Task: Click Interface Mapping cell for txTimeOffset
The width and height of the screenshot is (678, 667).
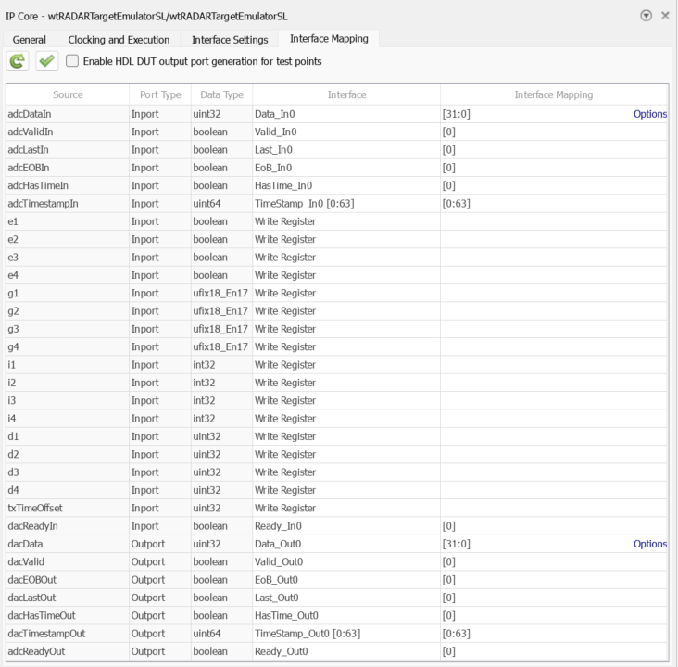Action: pyautogui.click(x=553, y=509)
